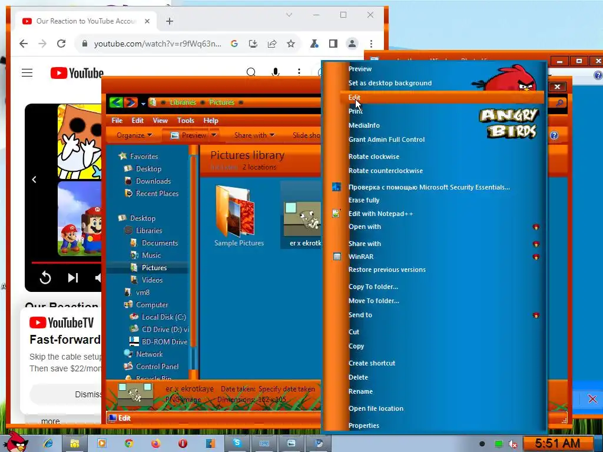Open Chrome's three-dot menu
The width and height of the screenshot is (603, 452).
tap(371, 44)
